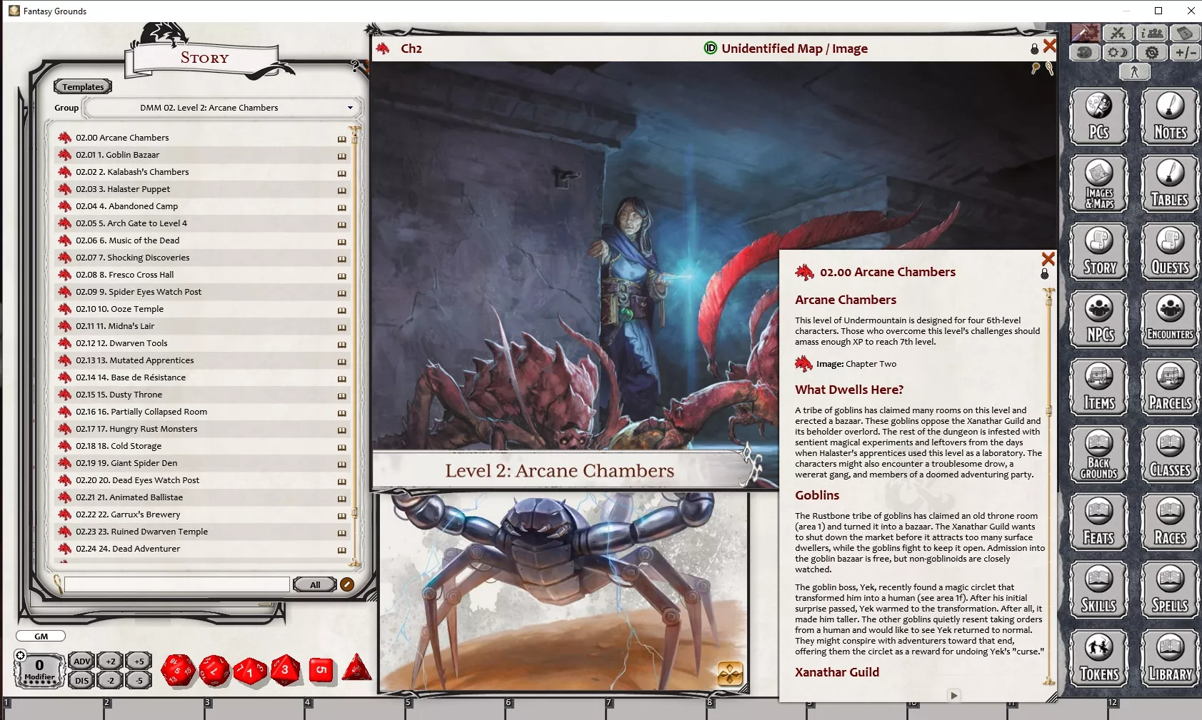Open the Feats sidebar button

coord(1098,523)
